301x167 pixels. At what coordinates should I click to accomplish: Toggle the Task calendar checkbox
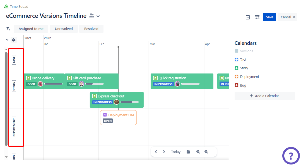tap(237, 60)
